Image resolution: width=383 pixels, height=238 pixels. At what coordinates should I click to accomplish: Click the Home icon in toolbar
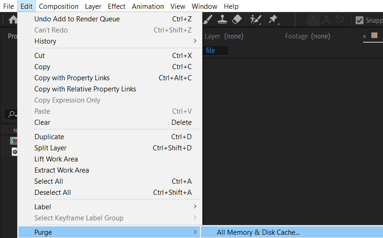click(13, 19)
